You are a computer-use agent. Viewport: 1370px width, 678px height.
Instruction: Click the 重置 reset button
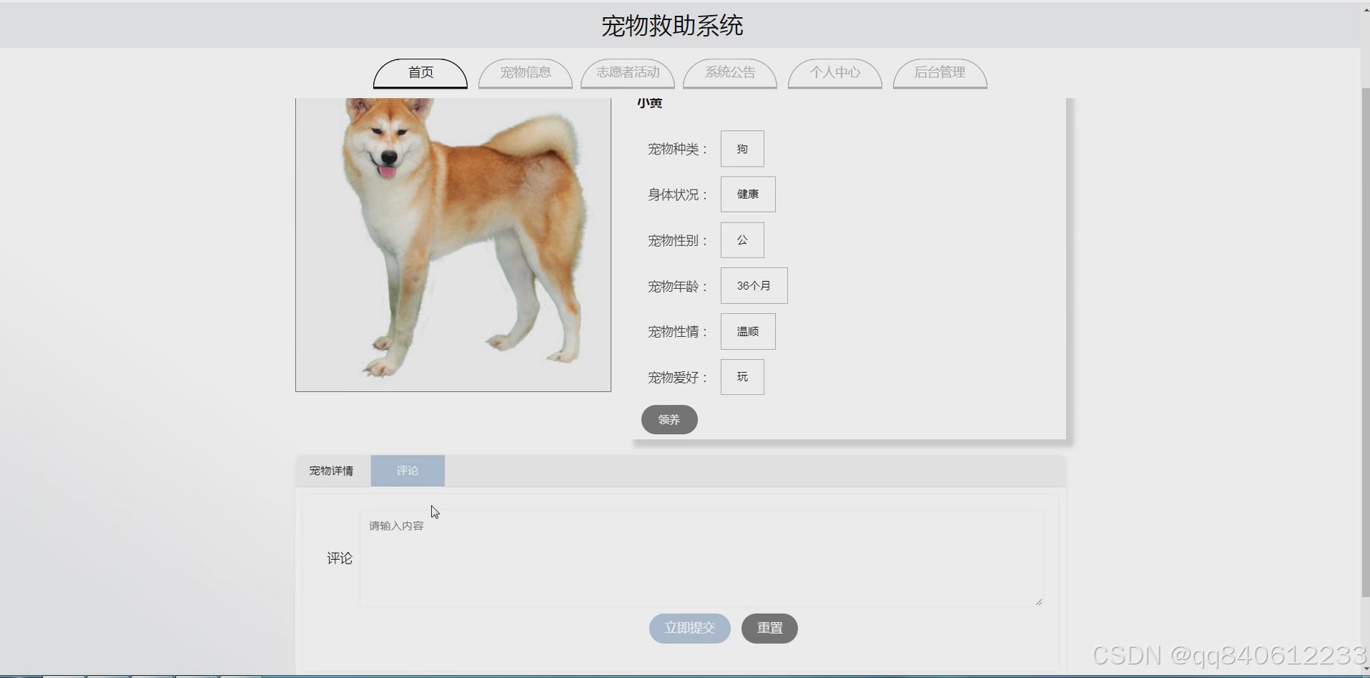click(769, 628)
